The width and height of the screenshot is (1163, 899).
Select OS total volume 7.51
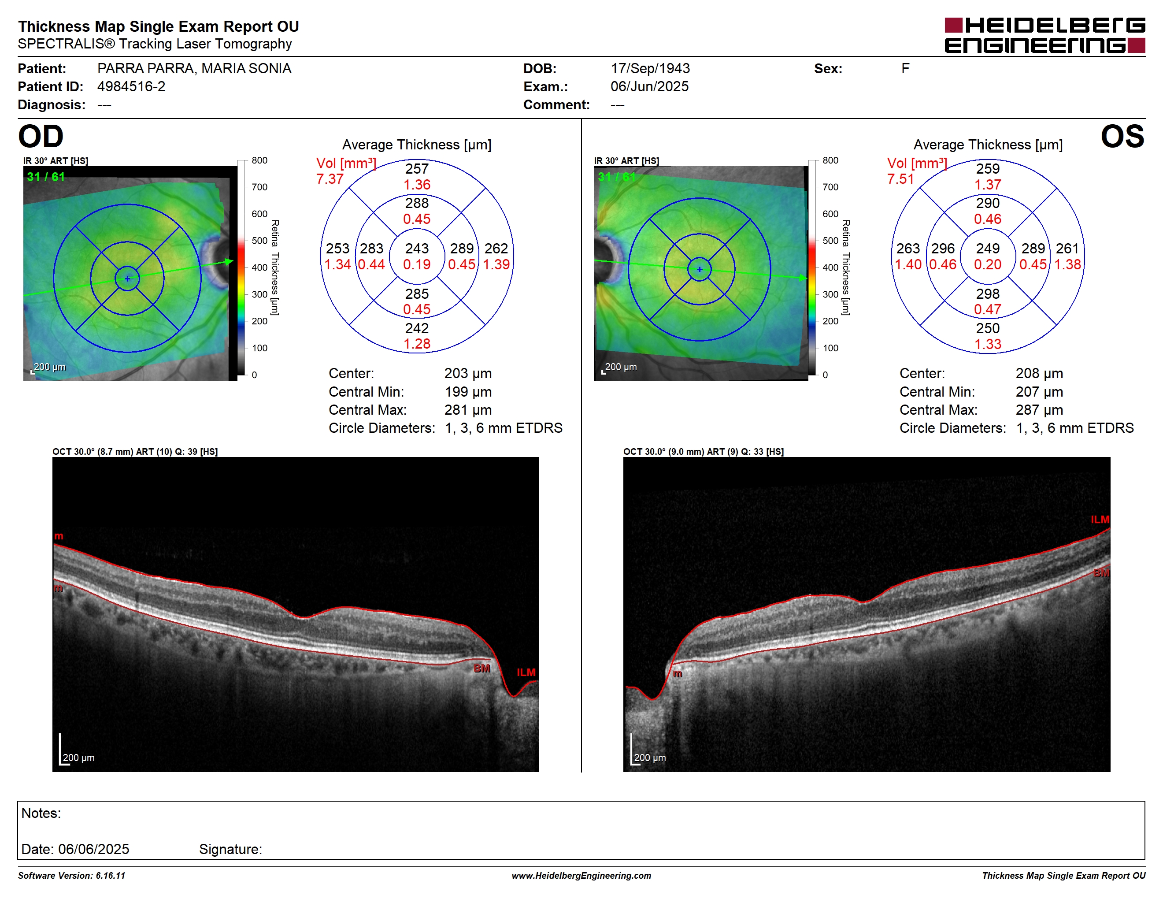click(x=901, y=179)
